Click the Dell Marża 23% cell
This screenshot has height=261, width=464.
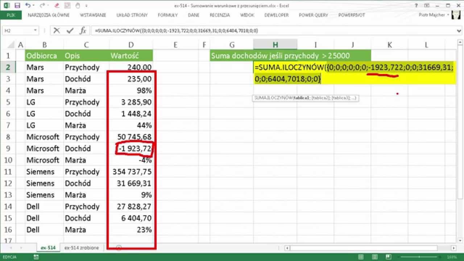[131, 229]
